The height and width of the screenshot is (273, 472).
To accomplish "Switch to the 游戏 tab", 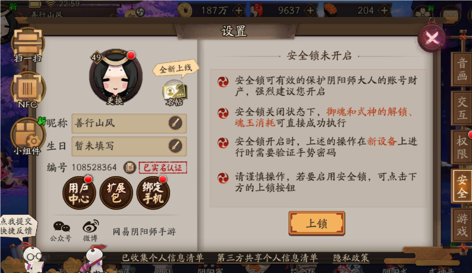I will click(x=462, y=225).
